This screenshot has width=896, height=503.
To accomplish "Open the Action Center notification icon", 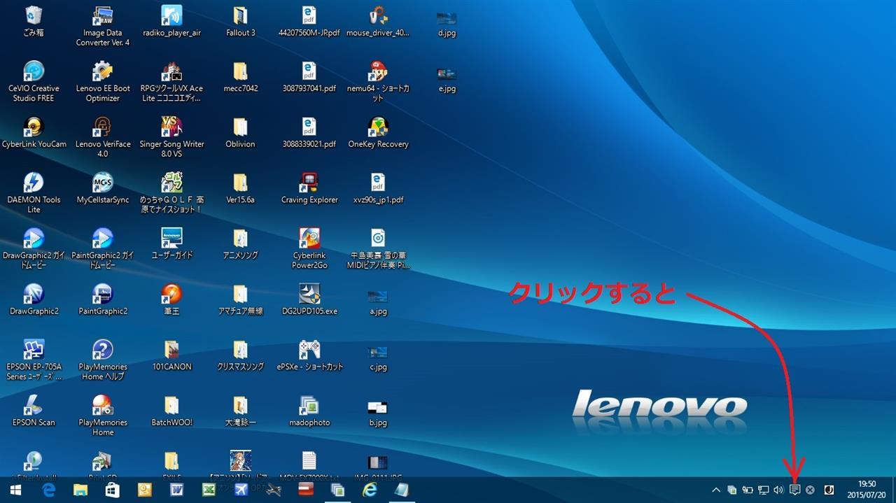I will (794, 490).
